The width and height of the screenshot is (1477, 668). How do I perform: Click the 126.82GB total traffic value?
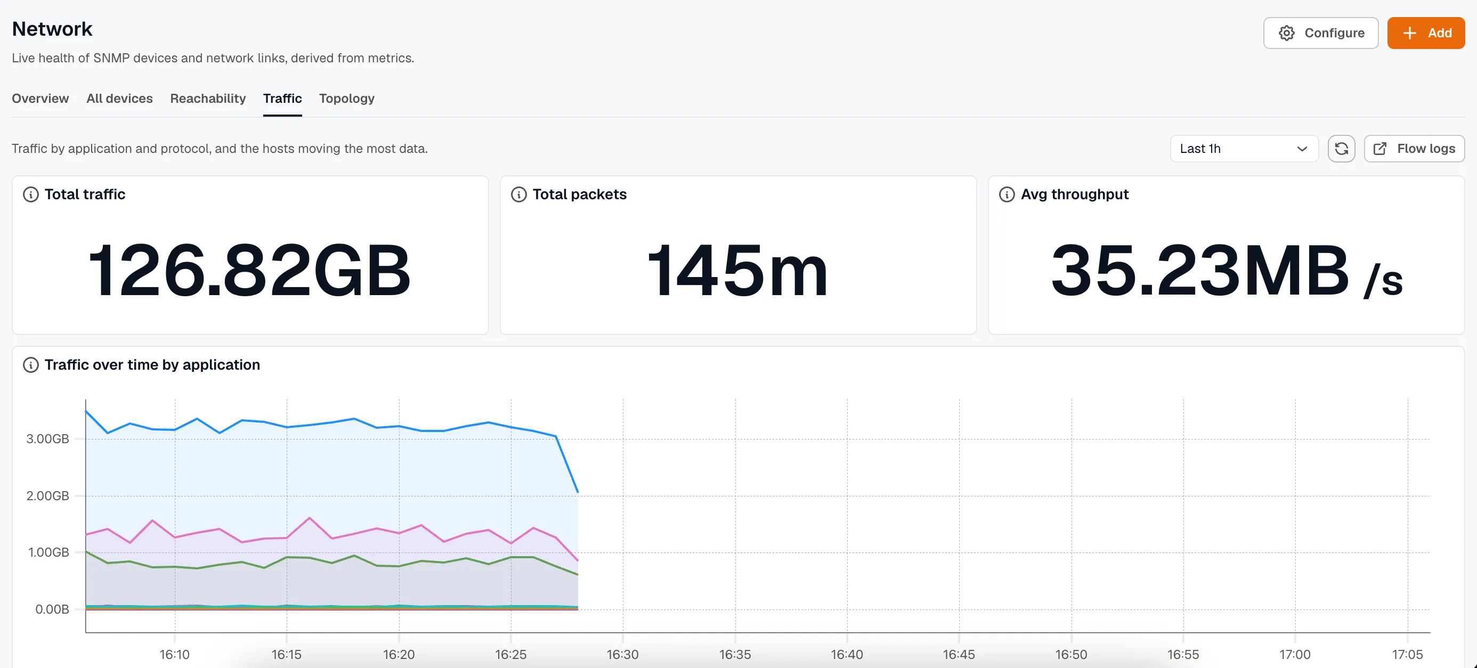[x=249, y=270]
